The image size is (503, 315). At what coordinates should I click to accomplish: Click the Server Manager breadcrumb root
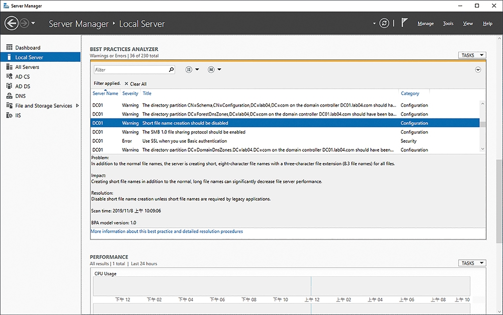click(78, 24)
